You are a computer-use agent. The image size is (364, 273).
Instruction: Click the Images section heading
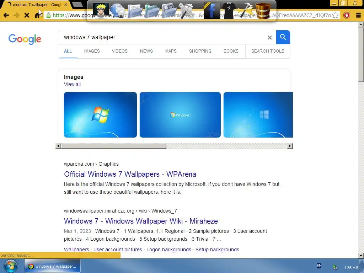(x=74, y=77)
